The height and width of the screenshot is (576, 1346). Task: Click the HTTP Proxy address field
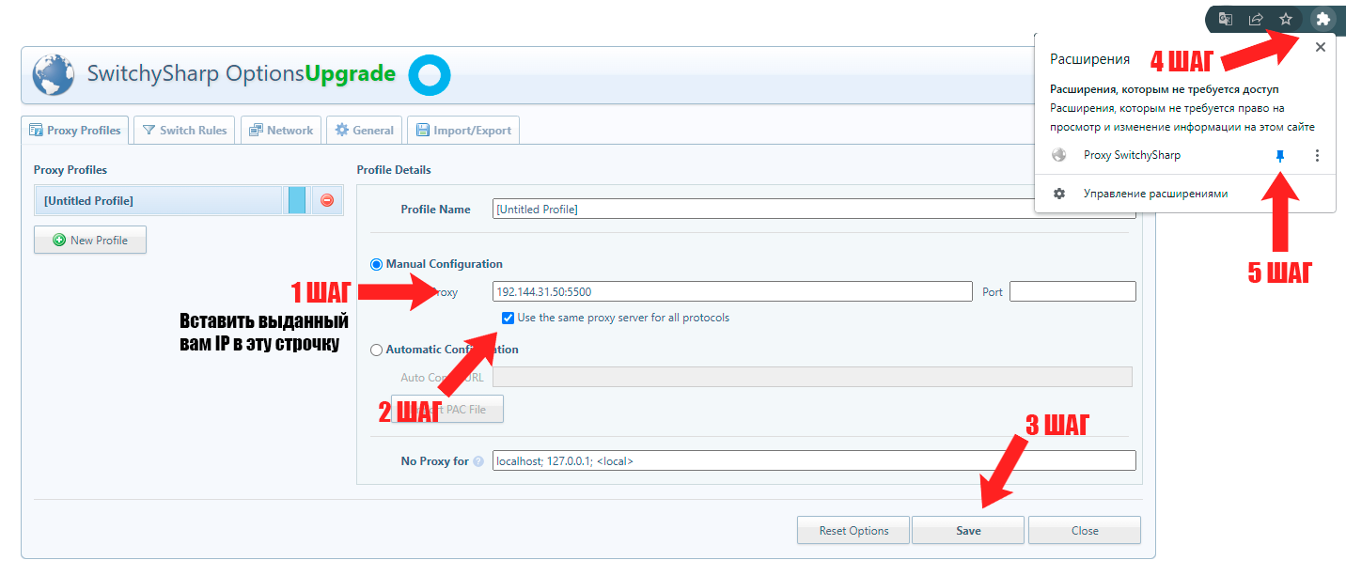pyautogui.click(x=732, y=291)
